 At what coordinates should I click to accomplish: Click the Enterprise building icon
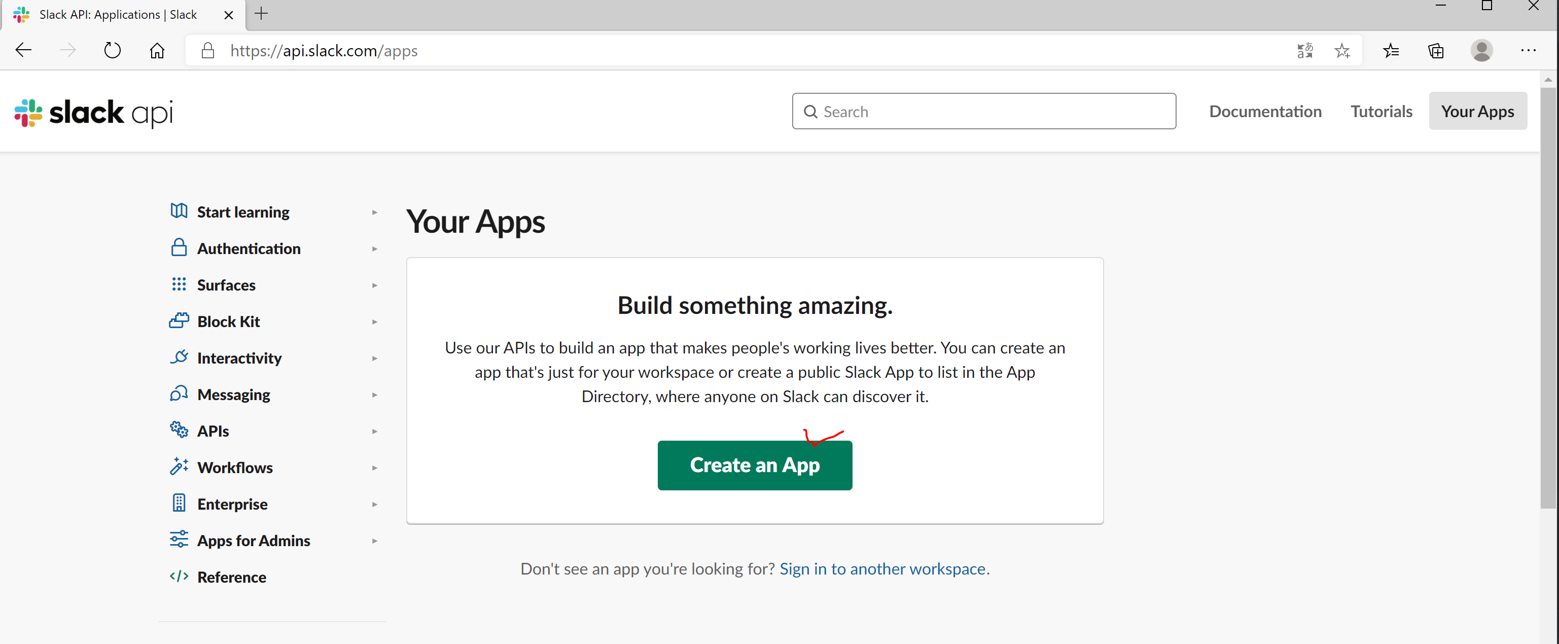click(x=179, y=503)
